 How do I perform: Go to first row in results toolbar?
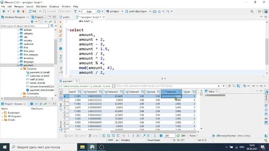(124, 136)
